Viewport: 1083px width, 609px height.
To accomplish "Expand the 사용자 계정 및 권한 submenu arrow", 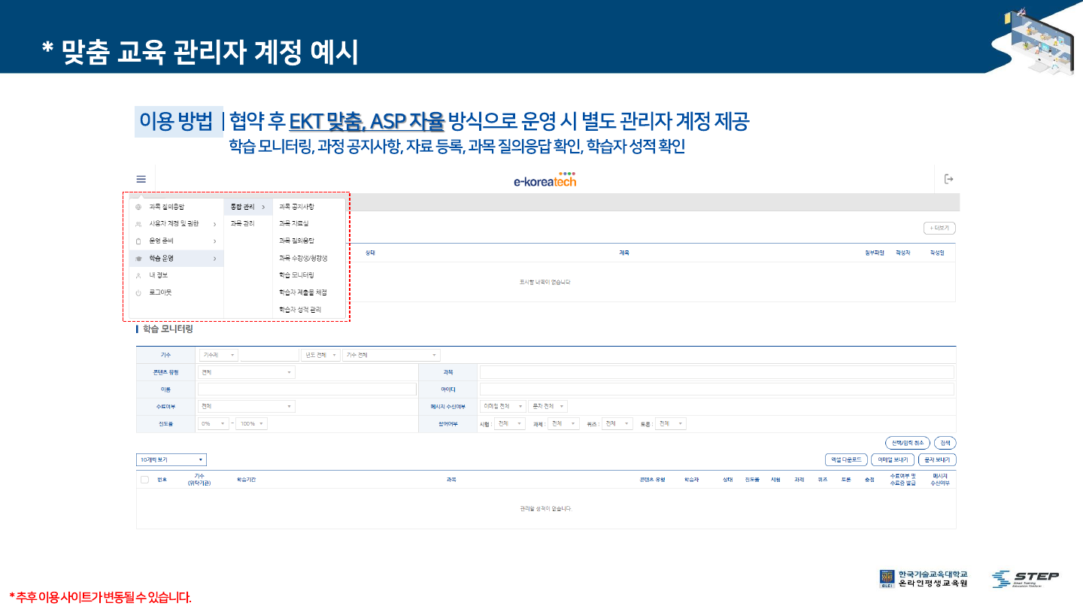I will tap(214, 224).
